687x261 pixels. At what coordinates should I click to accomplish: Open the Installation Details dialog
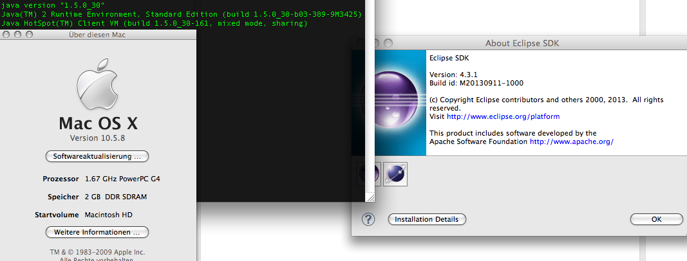click(427, 219)
